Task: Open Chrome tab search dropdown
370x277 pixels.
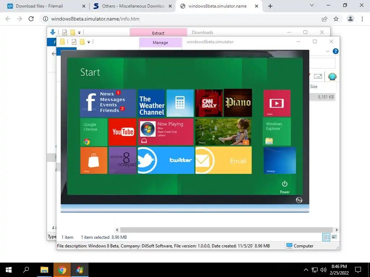Action: [x=312, y=5]
